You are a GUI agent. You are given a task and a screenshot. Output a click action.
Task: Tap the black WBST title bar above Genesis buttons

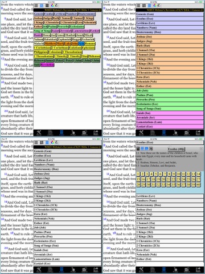67,10
